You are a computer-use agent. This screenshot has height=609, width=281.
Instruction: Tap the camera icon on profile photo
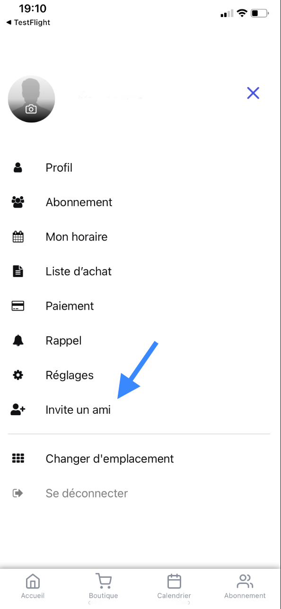[x=31, y=109]
